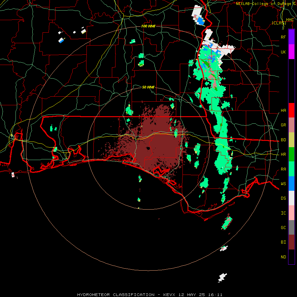The image size is (297, 297).
Task: Click the black ND no data swatch
Action: pyautogui.click(x=291, y=257)
